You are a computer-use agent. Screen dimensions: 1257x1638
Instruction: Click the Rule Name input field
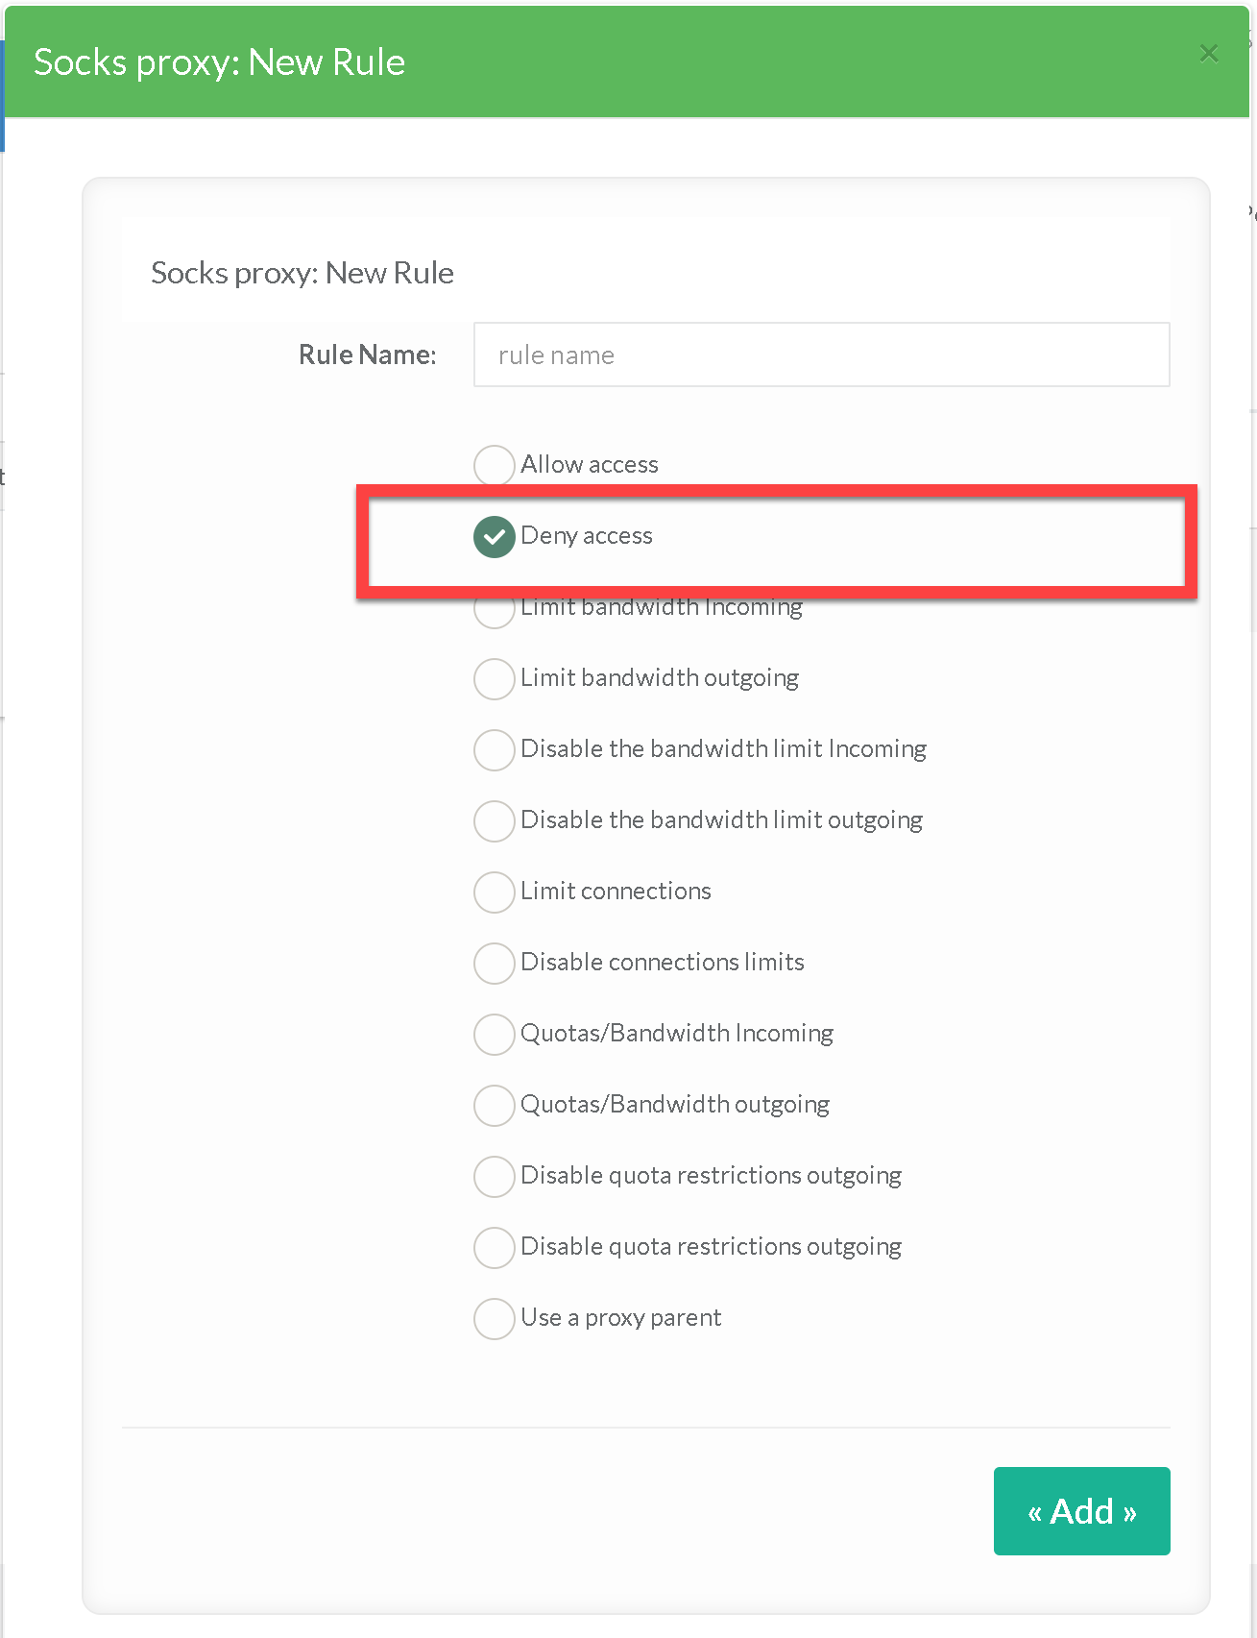pyautogui.click(x=821, y=354)
